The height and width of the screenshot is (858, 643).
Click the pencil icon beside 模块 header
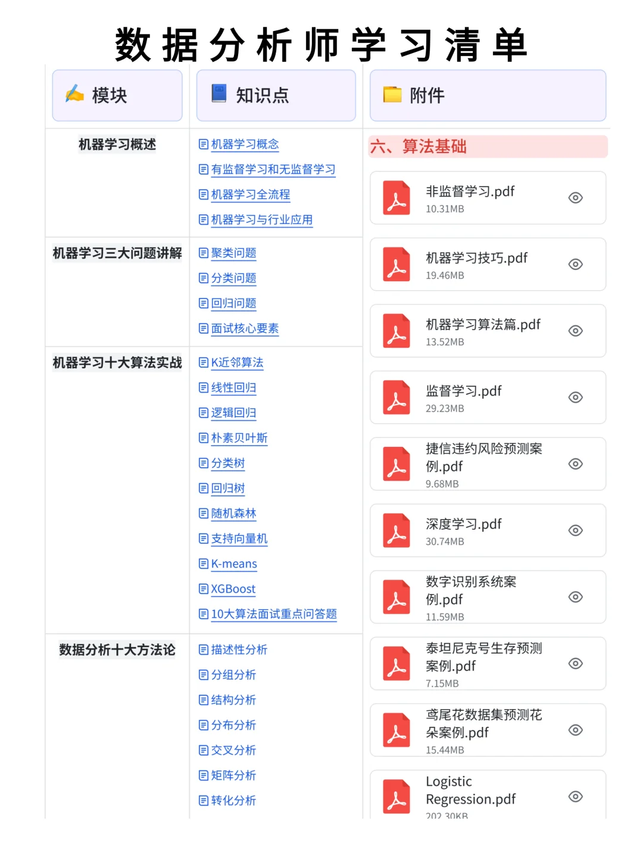(x=74, y=94)
